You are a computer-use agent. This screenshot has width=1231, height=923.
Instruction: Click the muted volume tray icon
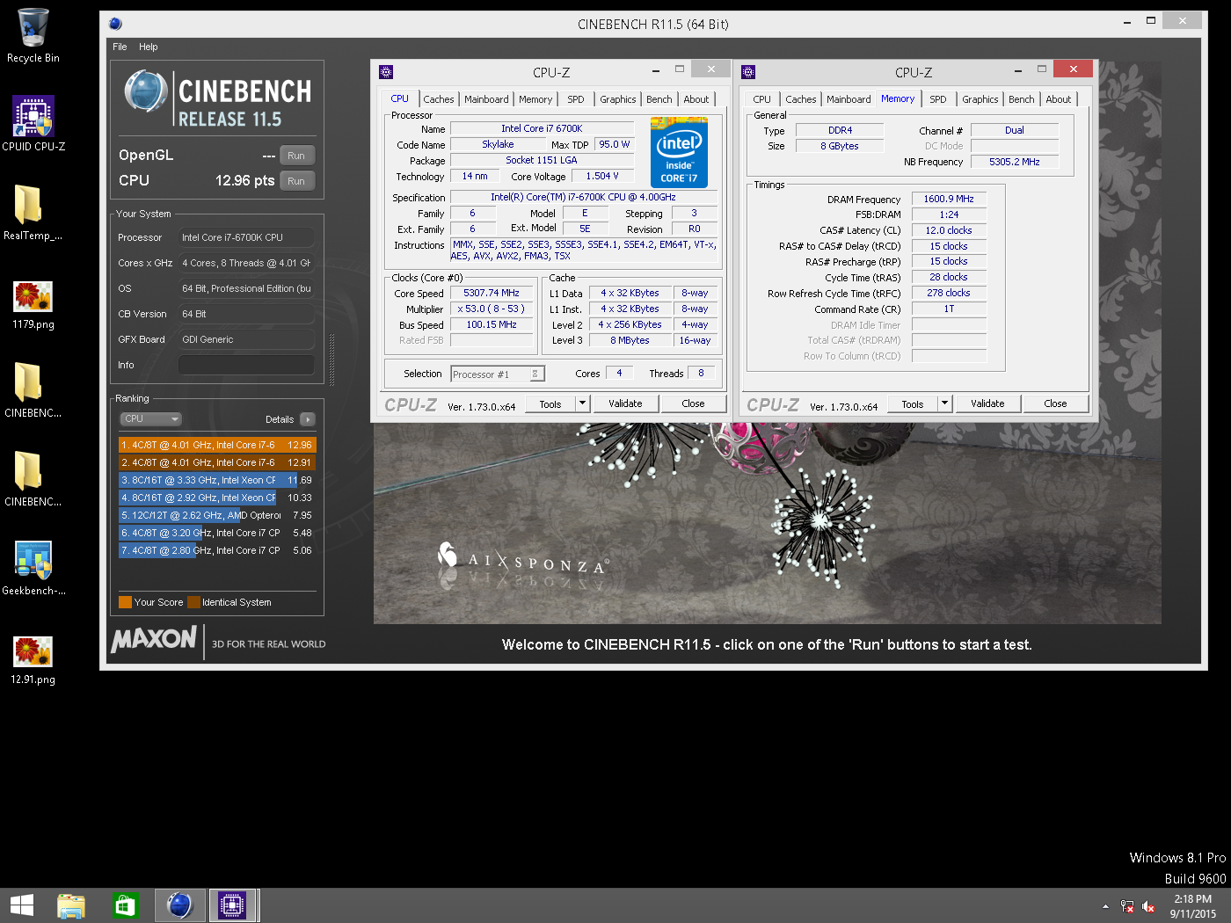click(1148, 906)
